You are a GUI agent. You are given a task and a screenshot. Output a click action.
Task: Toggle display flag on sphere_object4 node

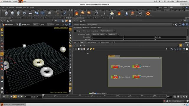pos(140,77)
